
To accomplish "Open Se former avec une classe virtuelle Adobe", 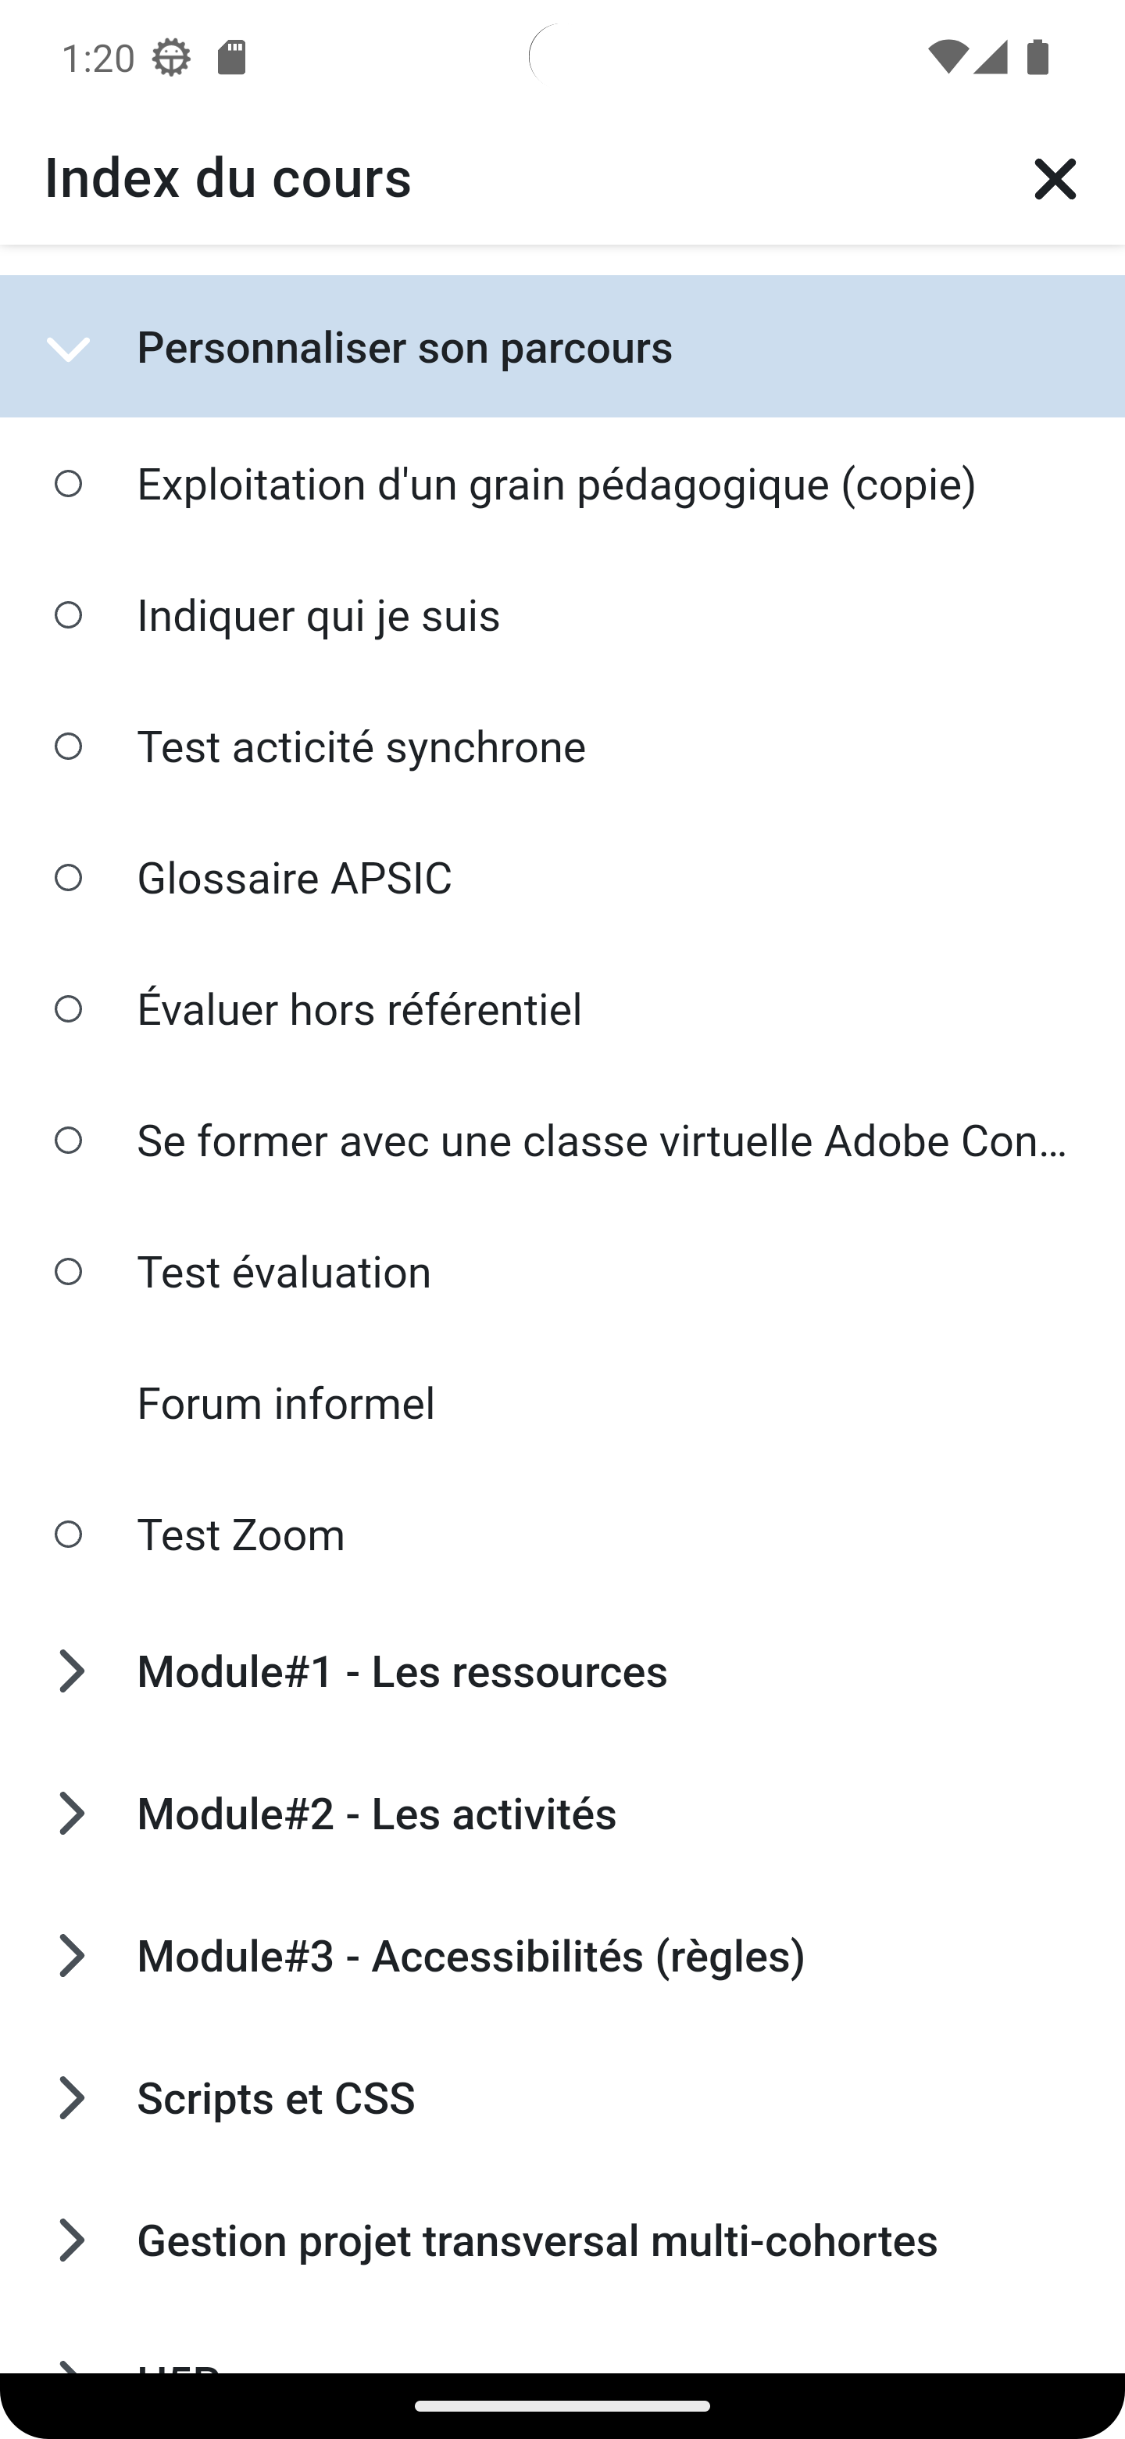I will click(602, 1140).
